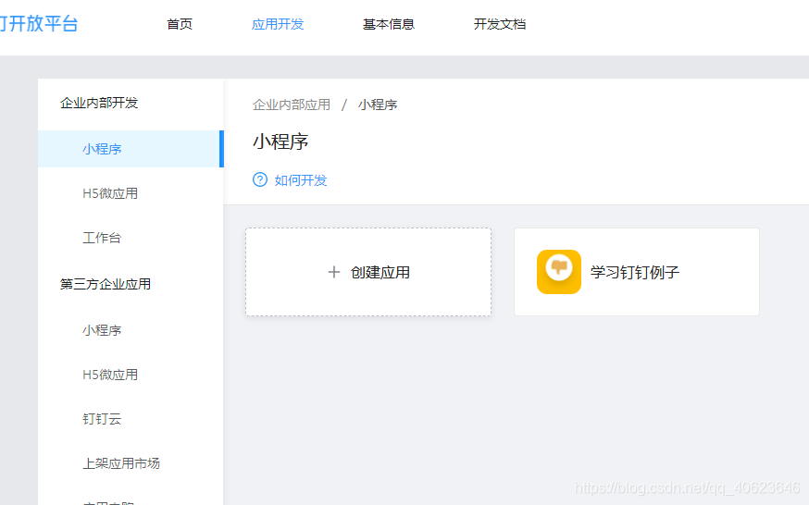This screenshot has height=505, width=809.
Task: Open H5微应用 under 第三方企业应用
Action: pos(110,375)
